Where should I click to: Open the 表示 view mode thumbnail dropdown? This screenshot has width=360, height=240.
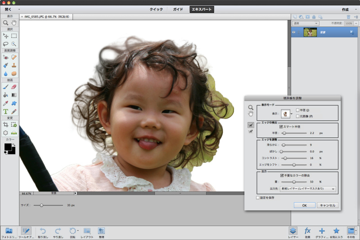[291, 114]
